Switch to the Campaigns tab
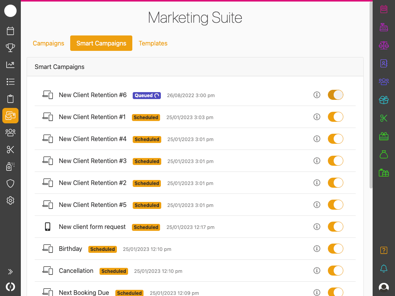 [x=48, y=43]
